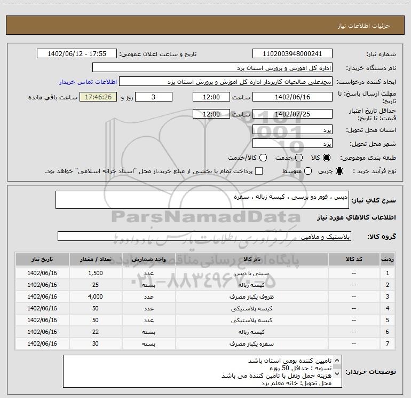Click the واحد شمارش column header
The image size is (411, 398).
pos(148,259)
